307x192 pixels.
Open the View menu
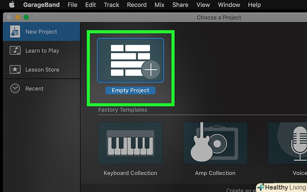click(203, 5)
